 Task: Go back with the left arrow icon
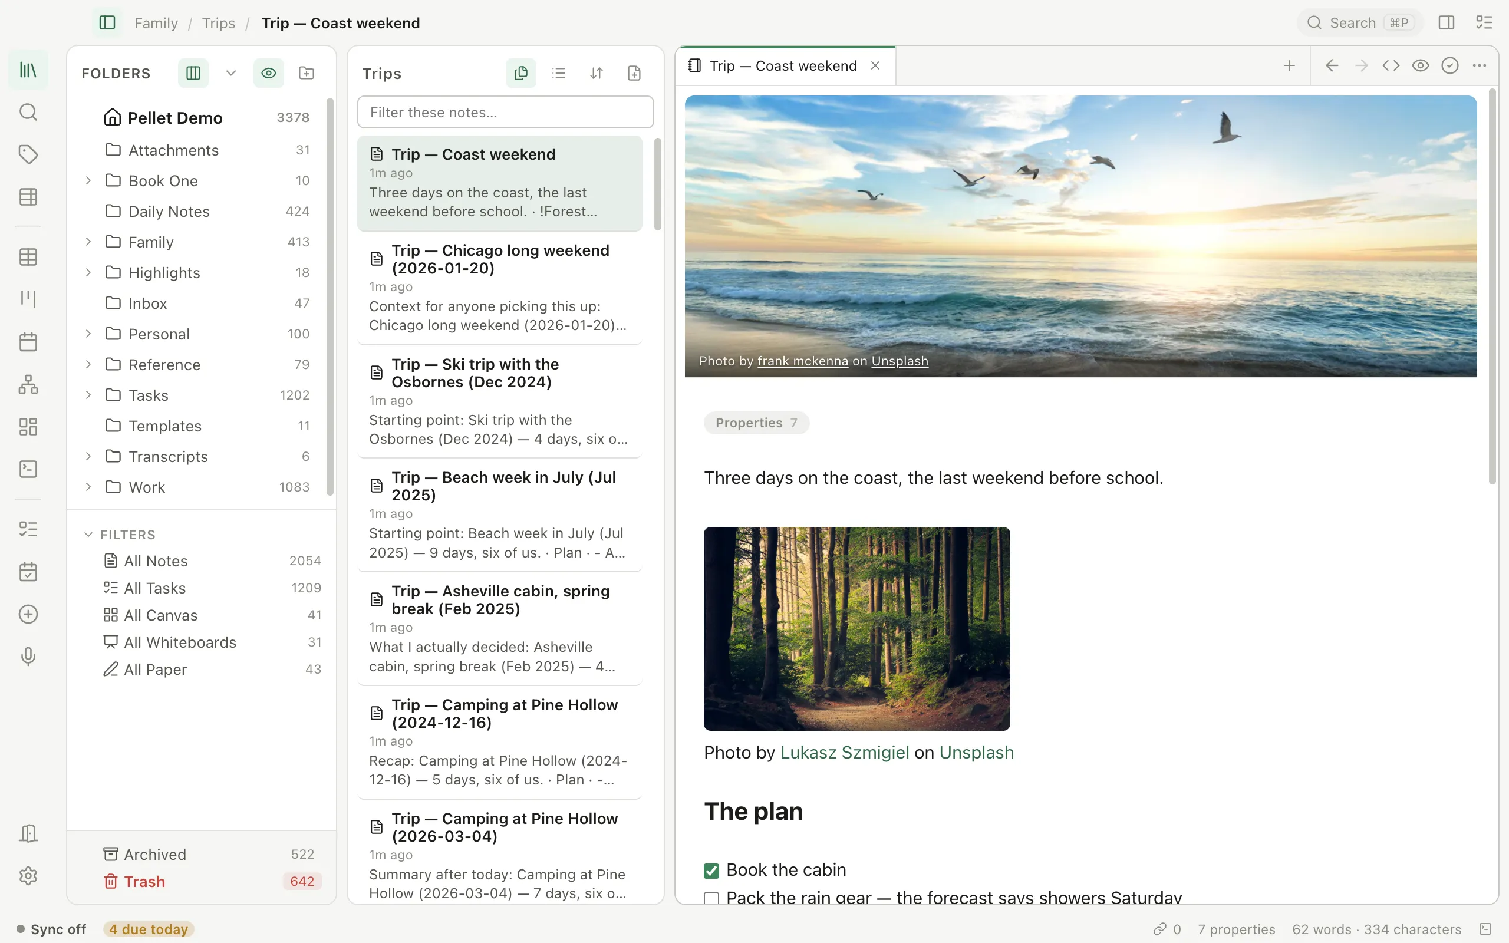tap(1332, 65)
